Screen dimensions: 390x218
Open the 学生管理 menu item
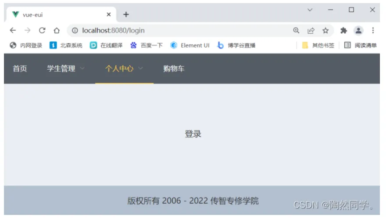click(61, 69)
